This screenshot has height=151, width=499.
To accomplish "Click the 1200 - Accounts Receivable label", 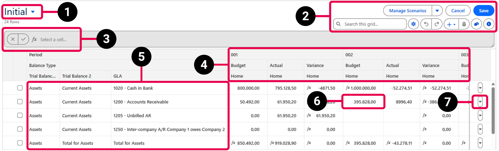I will tap(141, 102).
